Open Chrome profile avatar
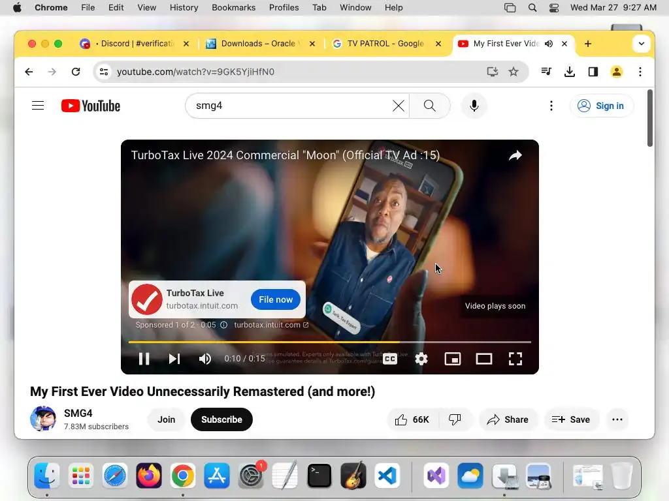Image resolution: width=669 pixels, height=501 pixels. [x=617, y=72]
